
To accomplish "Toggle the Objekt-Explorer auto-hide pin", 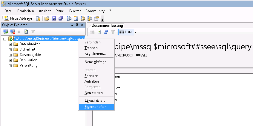I will pyautogui.click(x=77, y=25).
